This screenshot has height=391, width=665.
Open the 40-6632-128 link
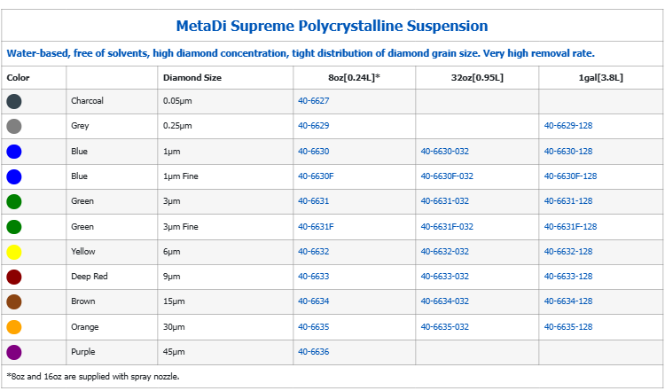click(568, 252)
